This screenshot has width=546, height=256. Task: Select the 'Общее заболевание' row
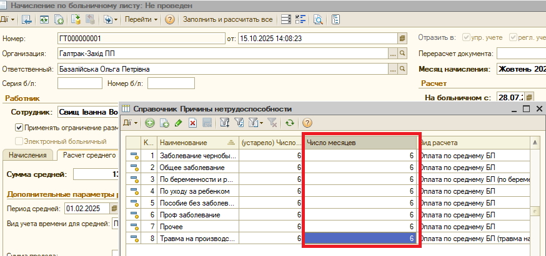point(198,167)
